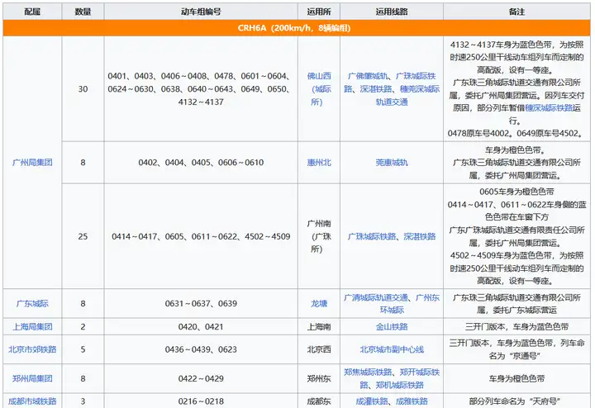Open the 穗深城际铁路 link in remarks

pyautogui.click(x=549, y=107)
